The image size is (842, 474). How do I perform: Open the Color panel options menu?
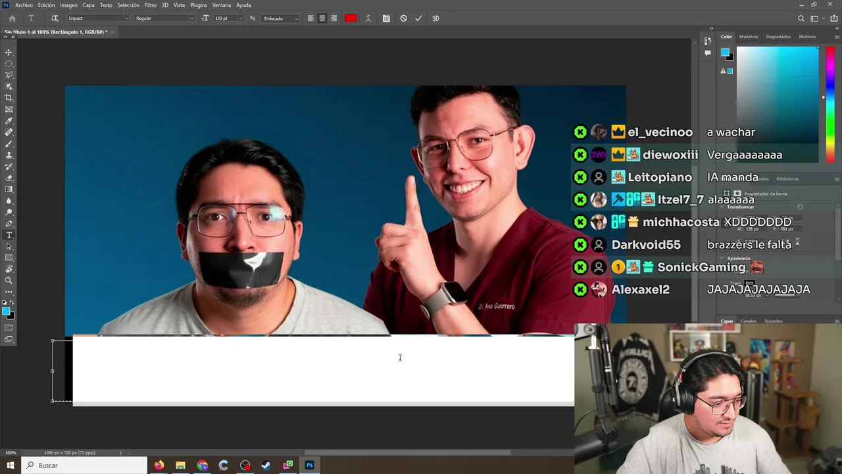(837, 37)
